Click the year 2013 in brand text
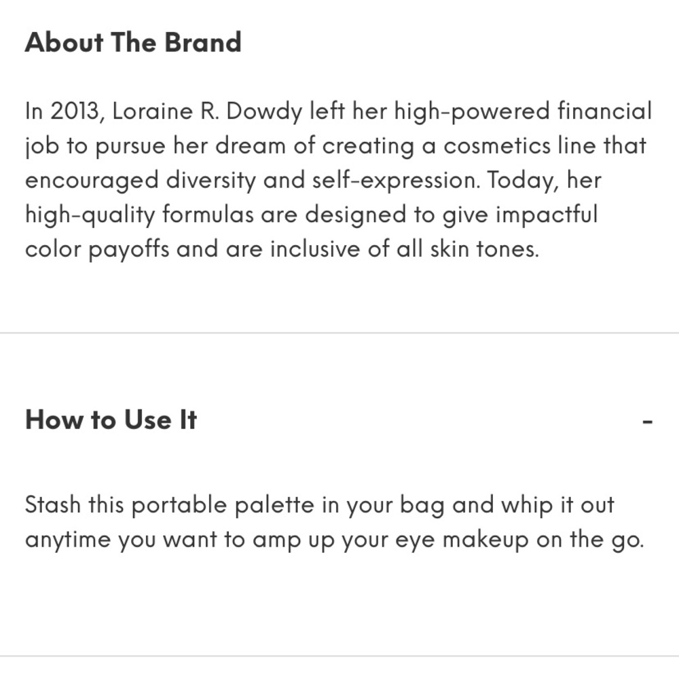Screen dimensions: 679x679 click(75, 111)
